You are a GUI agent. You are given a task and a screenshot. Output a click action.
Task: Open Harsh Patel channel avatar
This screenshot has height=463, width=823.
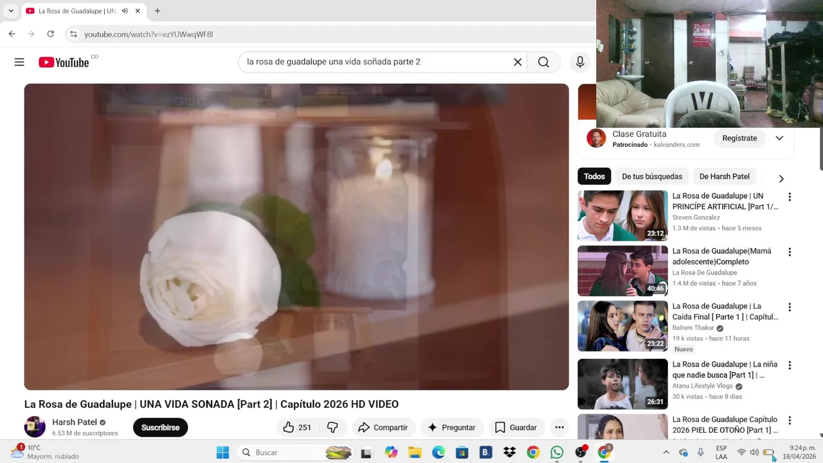(35, 427)
